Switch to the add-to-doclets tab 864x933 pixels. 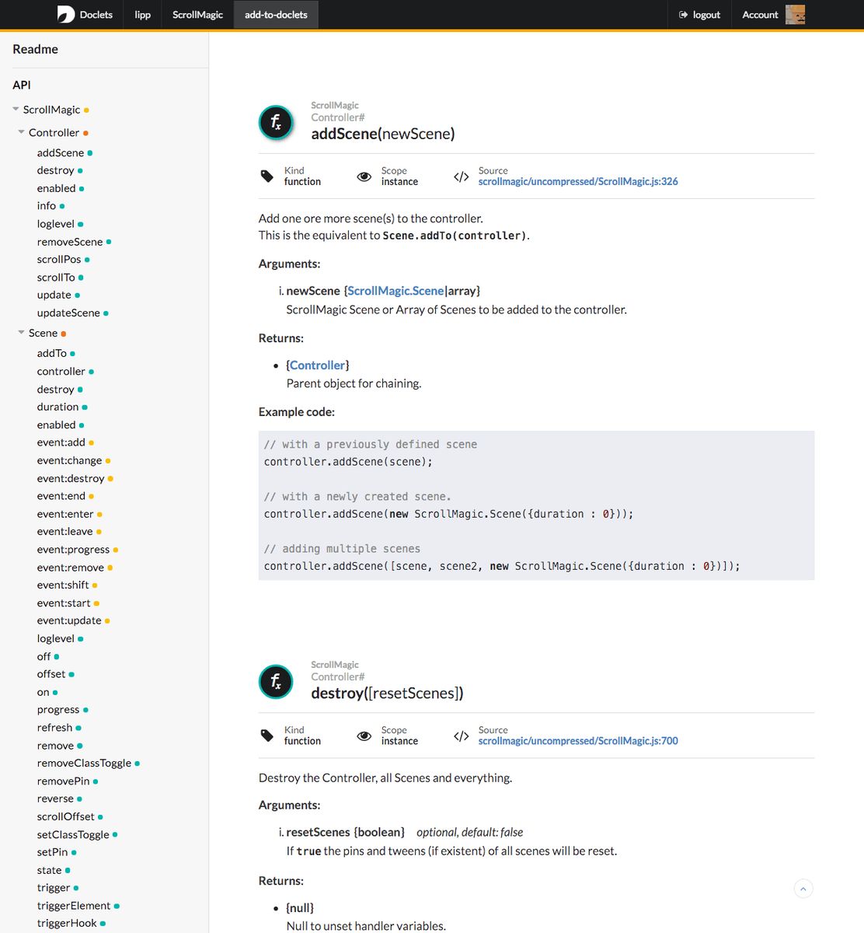click(x=276, y=14)
